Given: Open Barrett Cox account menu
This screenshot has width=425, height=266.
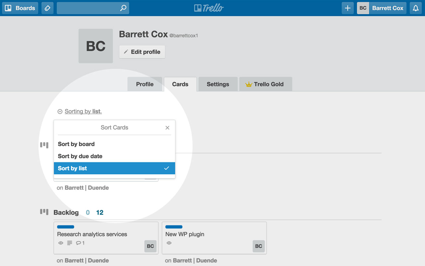Looking at the screenshot, I should [x=382, y=8].
